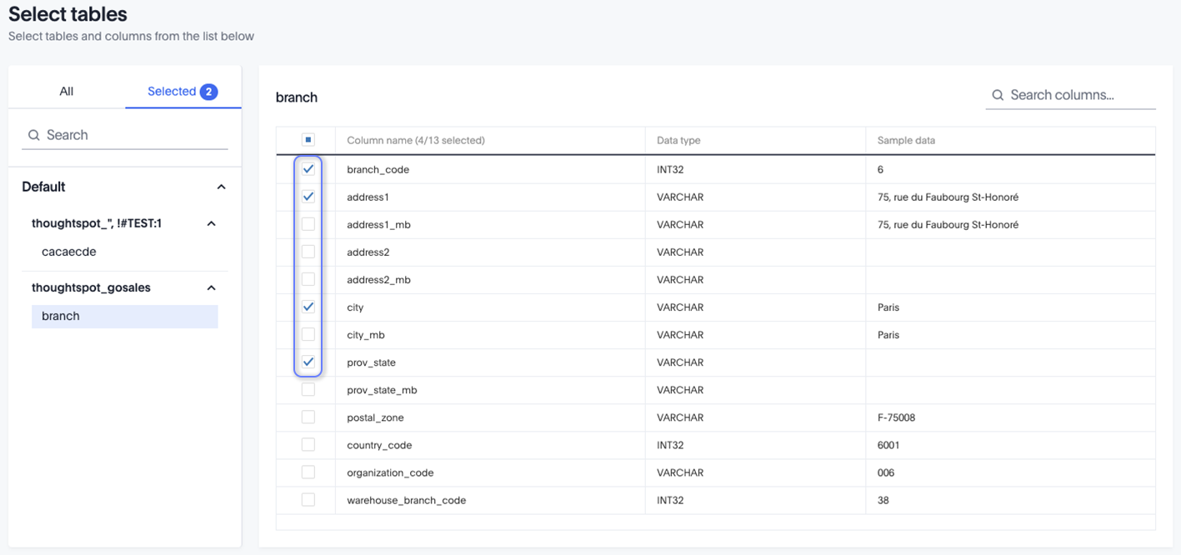
Task: Click the Selected count badge
Action: (208, 92)
